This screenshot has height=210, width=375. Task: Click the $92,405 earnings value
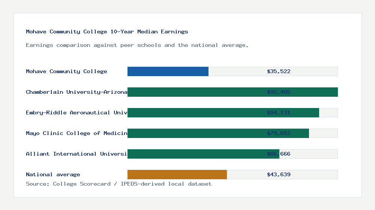279,92
